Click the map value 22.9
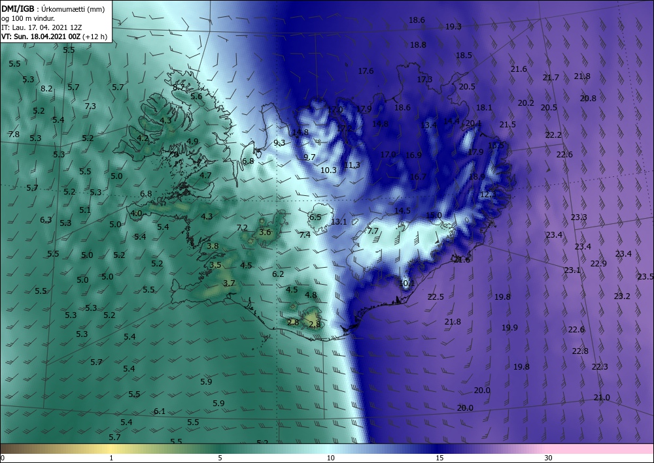This screenshot has width=654, height=463. 598,264
